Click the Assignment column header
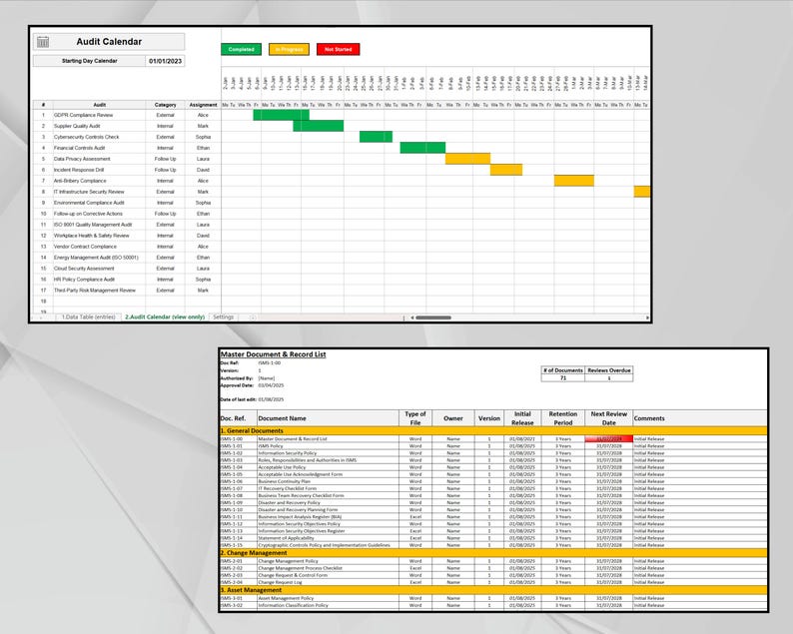793x634 pixels. coord(203,105)
